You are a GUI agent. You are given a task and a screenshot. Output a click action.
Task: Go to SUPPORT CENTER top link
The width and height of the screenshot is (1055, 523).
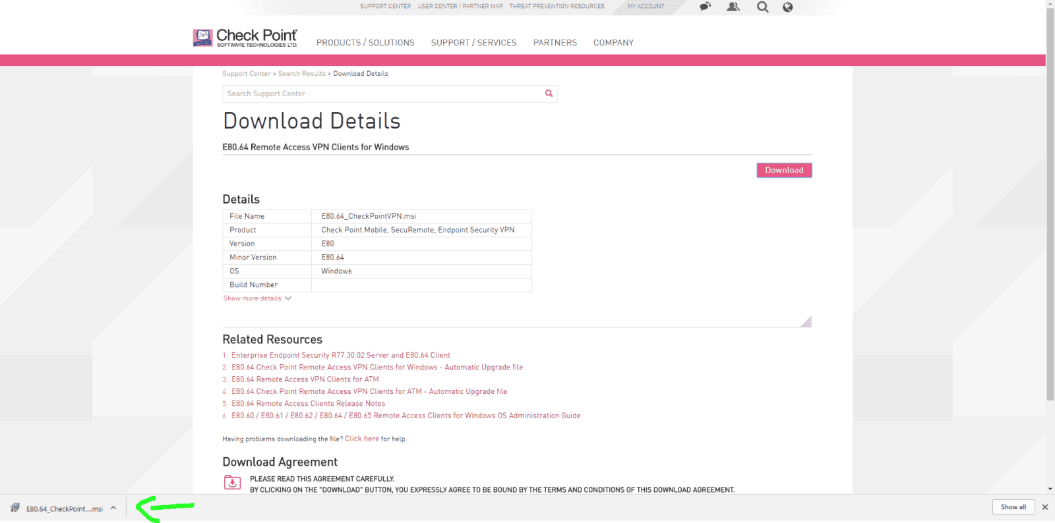385,6
